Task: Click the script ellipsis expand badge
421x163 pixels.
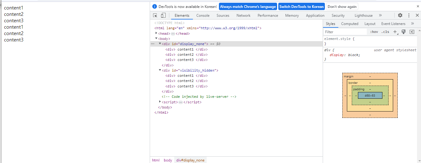Action: (180, 102)
